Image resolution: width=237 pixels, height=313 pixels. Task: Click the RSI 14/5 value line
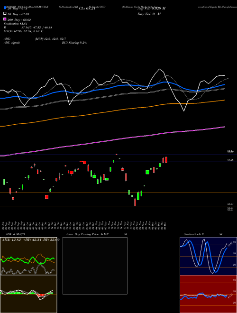pyautogui.click(x=28, y=28)
